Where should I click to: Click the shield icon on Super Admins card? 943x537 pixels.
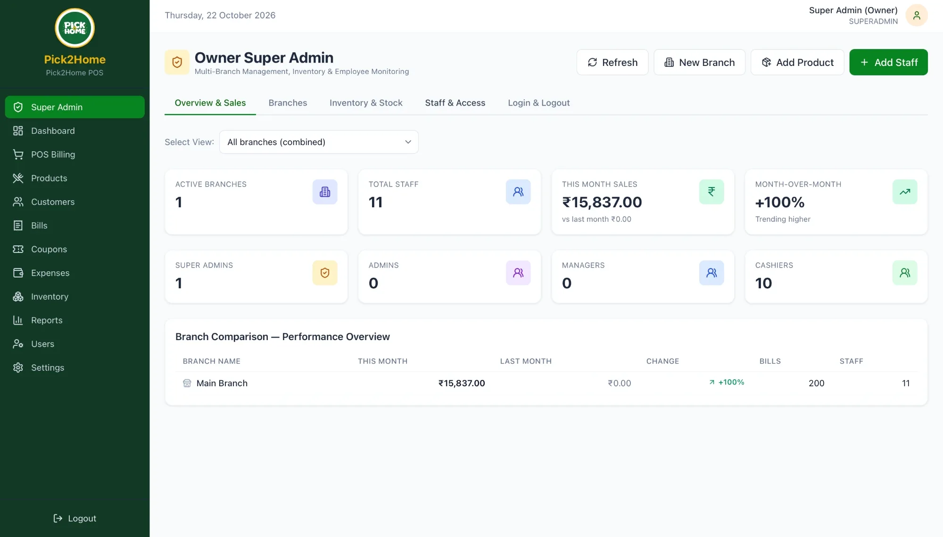tap(325, 273)
